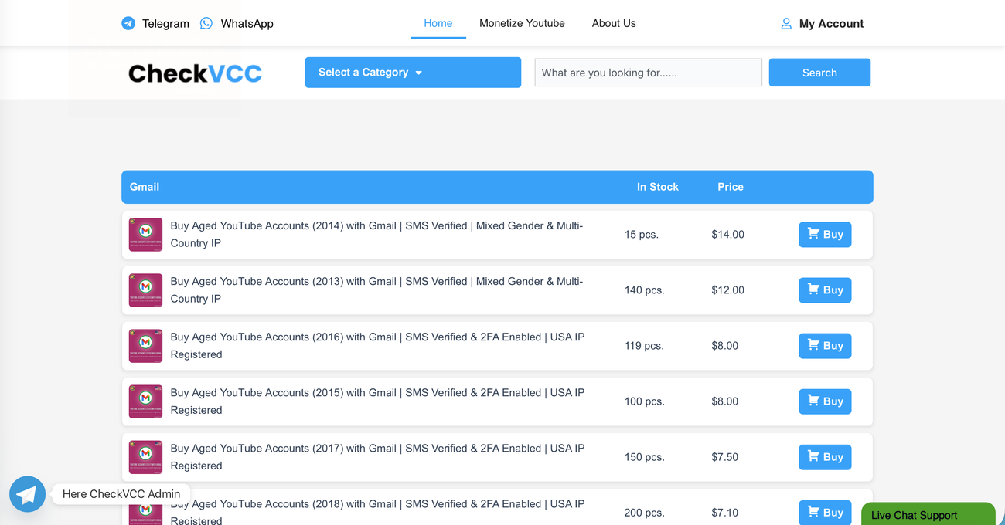This screenshot has height=525, width=1005.
Task: Click the WhatsApp icon in the header
Action: tap(206, 23)
